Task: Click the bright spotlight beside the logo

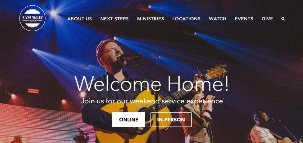Action: (x=54, y=13)
